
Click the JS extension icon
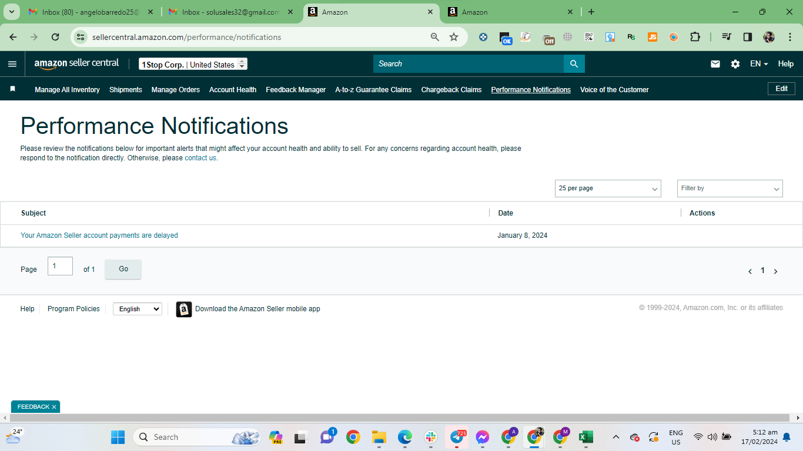(x=653, y=37)
